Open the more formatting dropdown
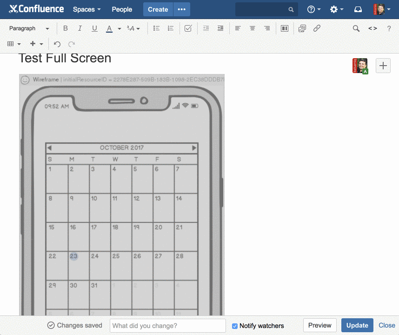Image resolution: width=399 pixels, height=335 pixels. click(133, 28)
